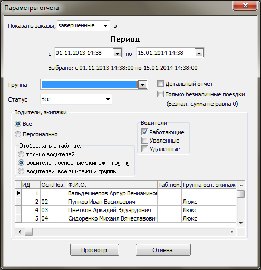Select только водителей display option

coord(21,154)
